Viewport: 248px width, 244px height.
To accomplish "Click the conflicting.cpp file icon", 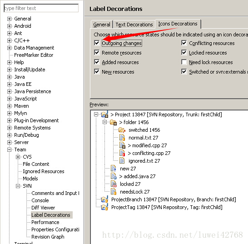I will (x=122, y=153).
